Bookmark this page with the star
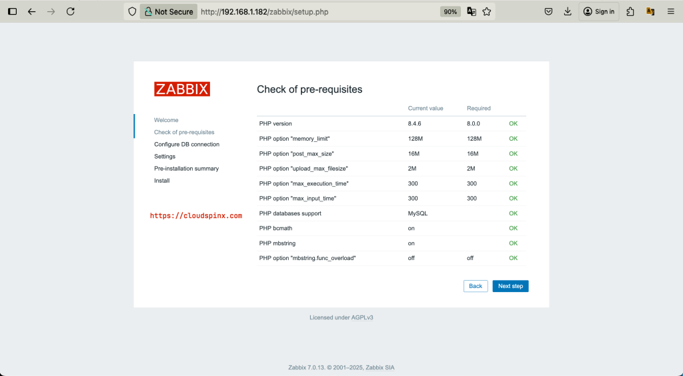683x376 pixels. (x=487, y=12)
